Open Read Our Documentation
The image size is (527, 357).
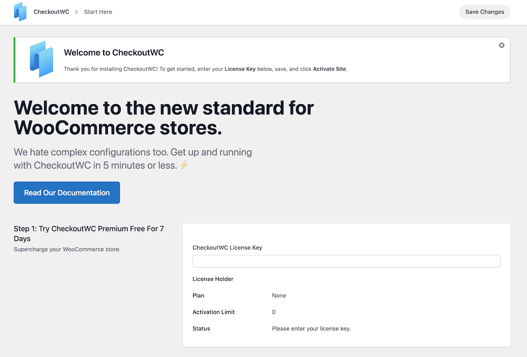pyautogui.click(x=67, y=193)
